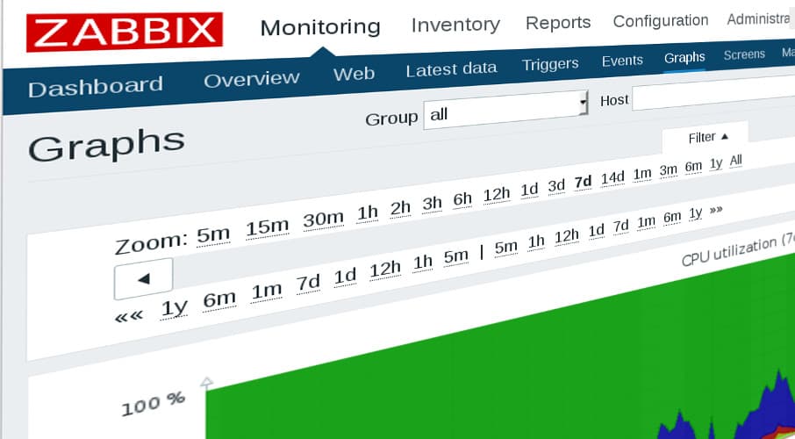Choose All in the Zoom row
This screenshot has width=795, height=439.
point(735,161)
